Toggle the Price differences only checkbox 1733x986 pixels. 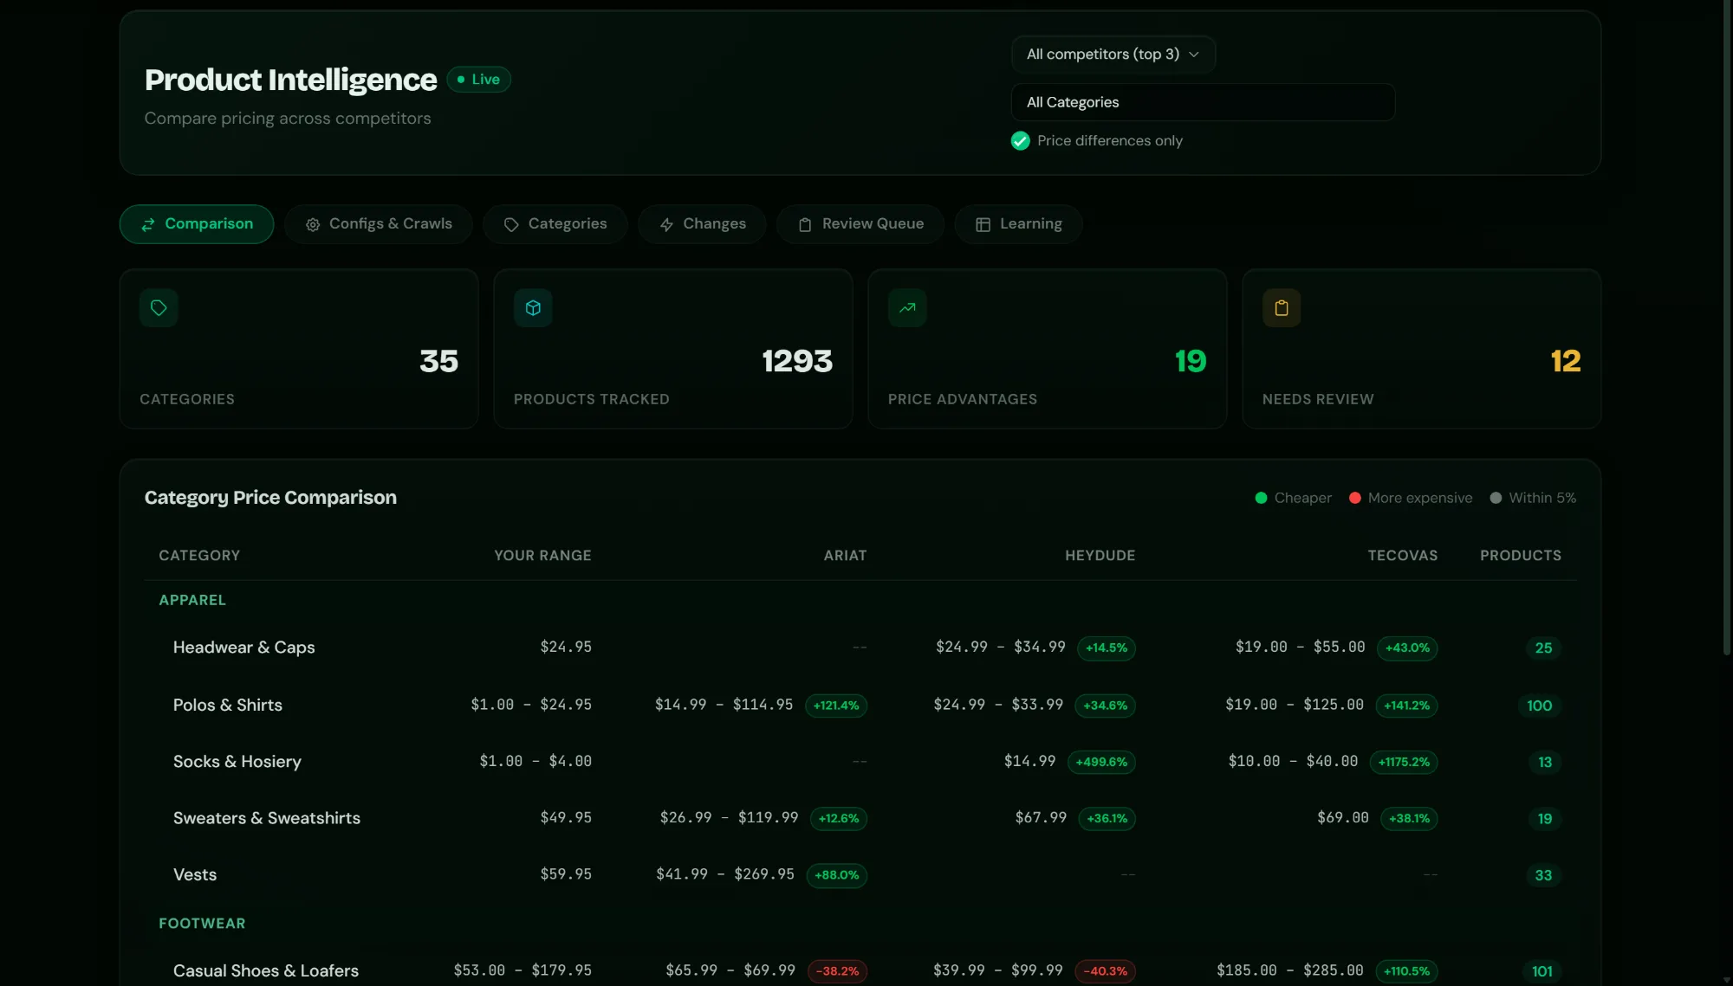coord(1020,141)
